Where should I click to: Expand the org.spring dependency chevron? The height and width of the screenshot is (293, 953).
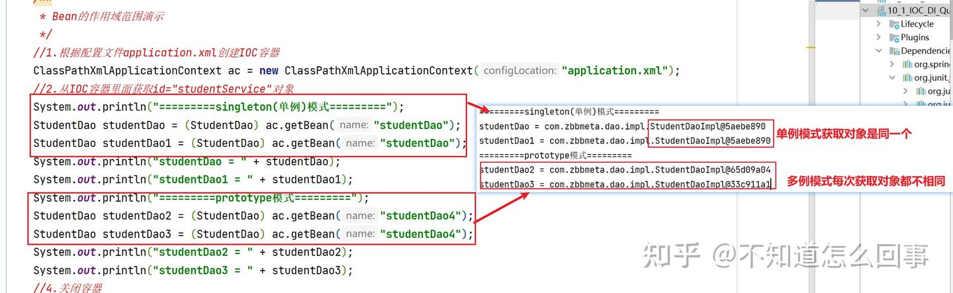892,64
